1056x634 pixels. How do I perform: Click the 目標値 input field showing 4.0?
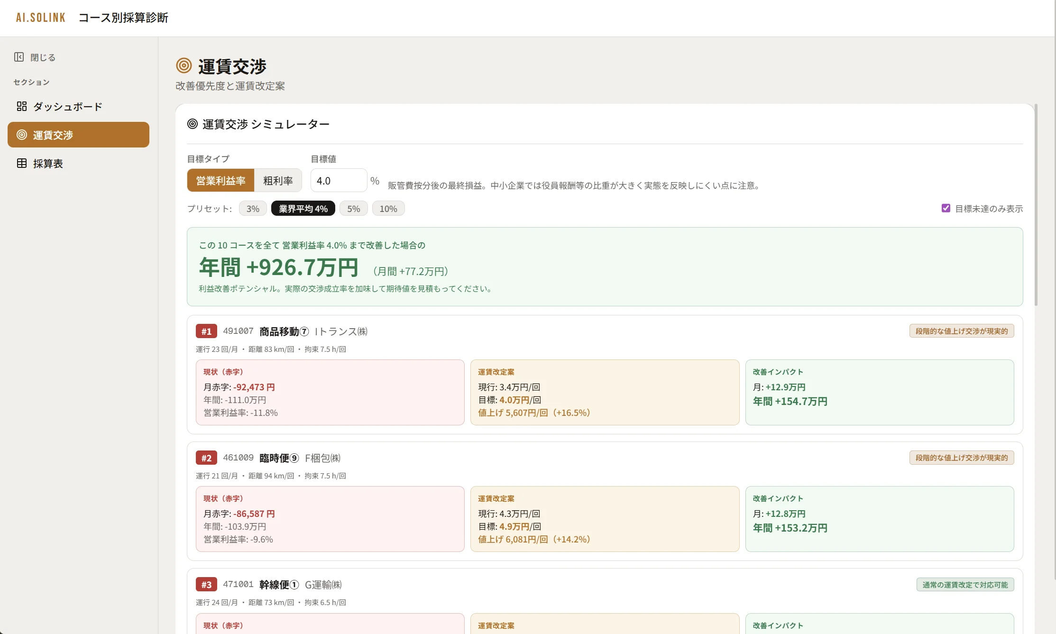click(x=339, y=181)
